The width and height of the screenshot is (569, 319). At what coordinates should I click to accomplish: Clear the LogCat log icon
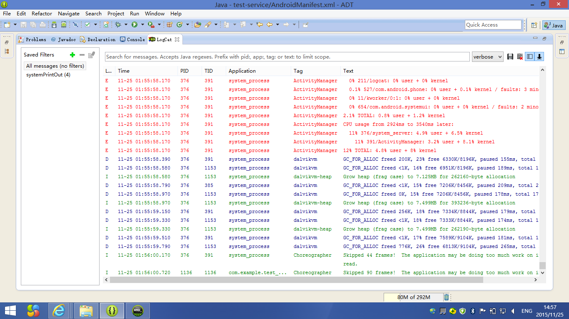(520, 57)
